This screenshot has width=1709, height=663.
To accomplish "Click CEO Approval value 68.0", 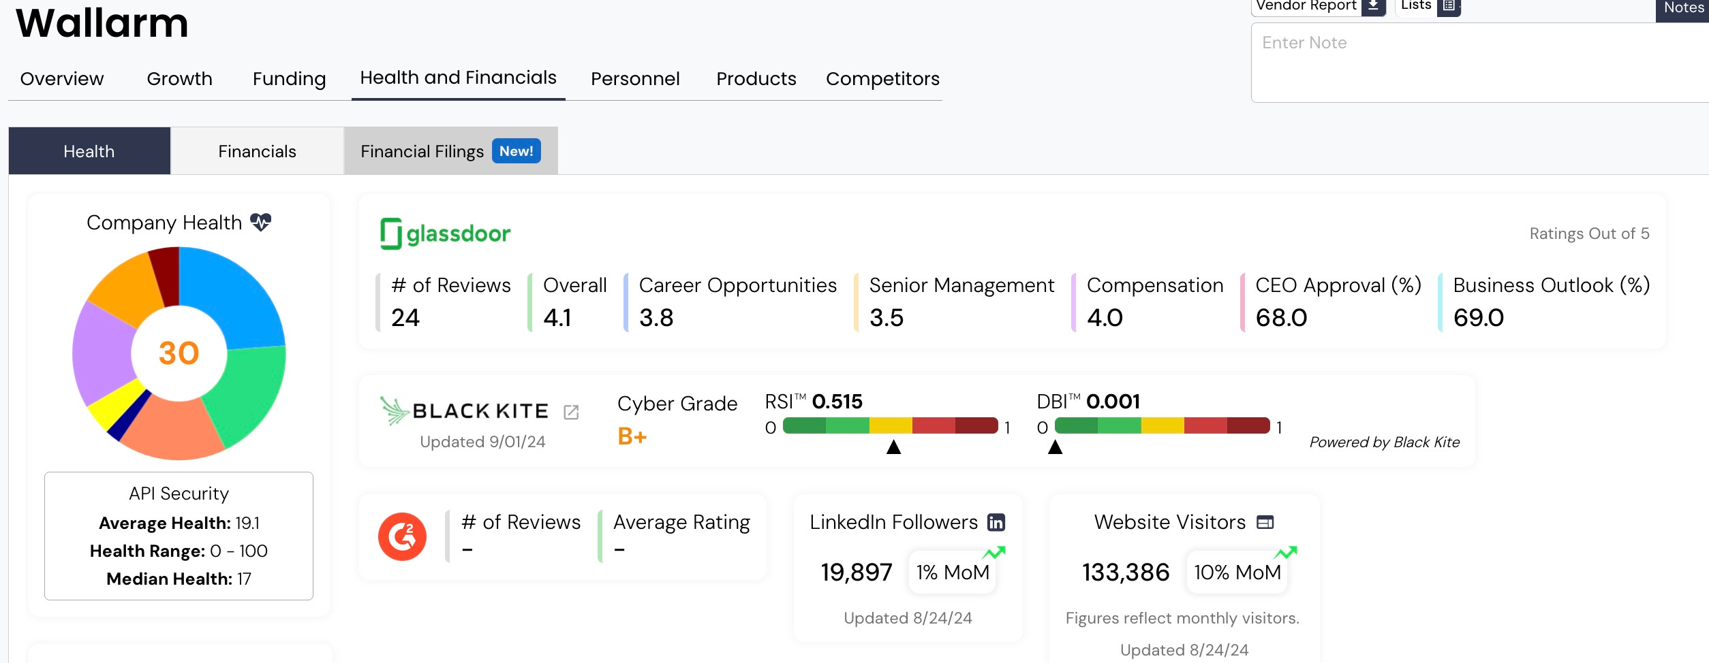I will (1281, 318).
